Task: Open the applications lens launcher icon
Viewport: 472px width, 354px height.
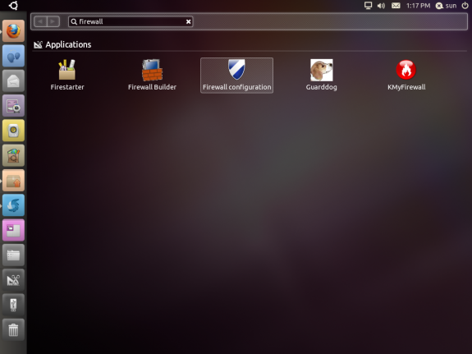Action: pos(13,280)
